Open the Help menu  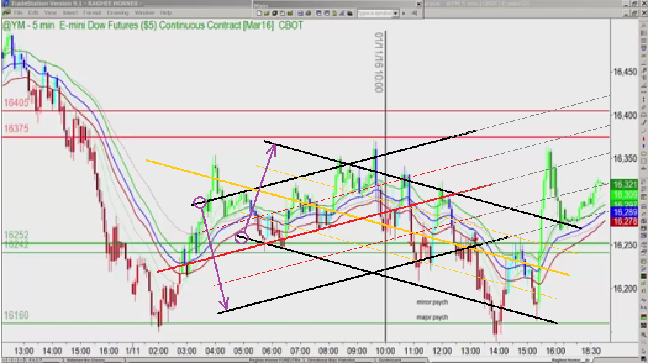166,13
